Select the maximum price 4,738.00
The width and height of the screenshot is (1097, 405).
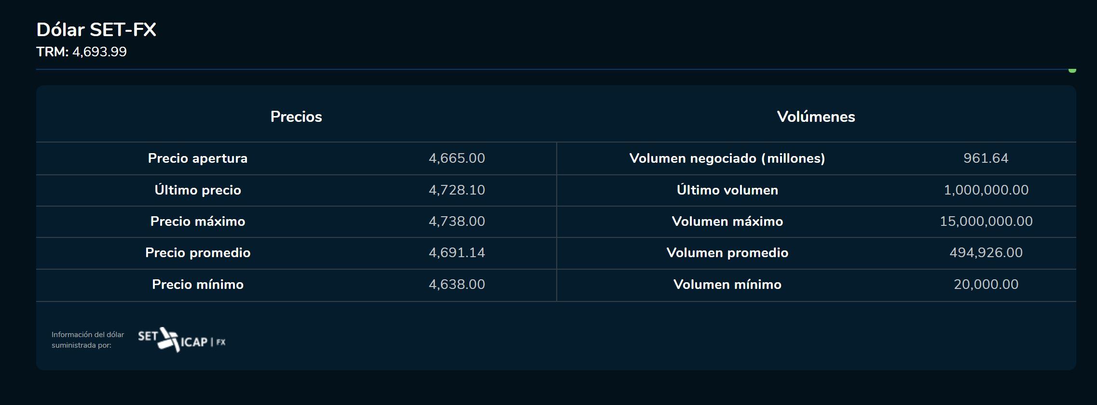pyautogui.click(x=457, y=222)
